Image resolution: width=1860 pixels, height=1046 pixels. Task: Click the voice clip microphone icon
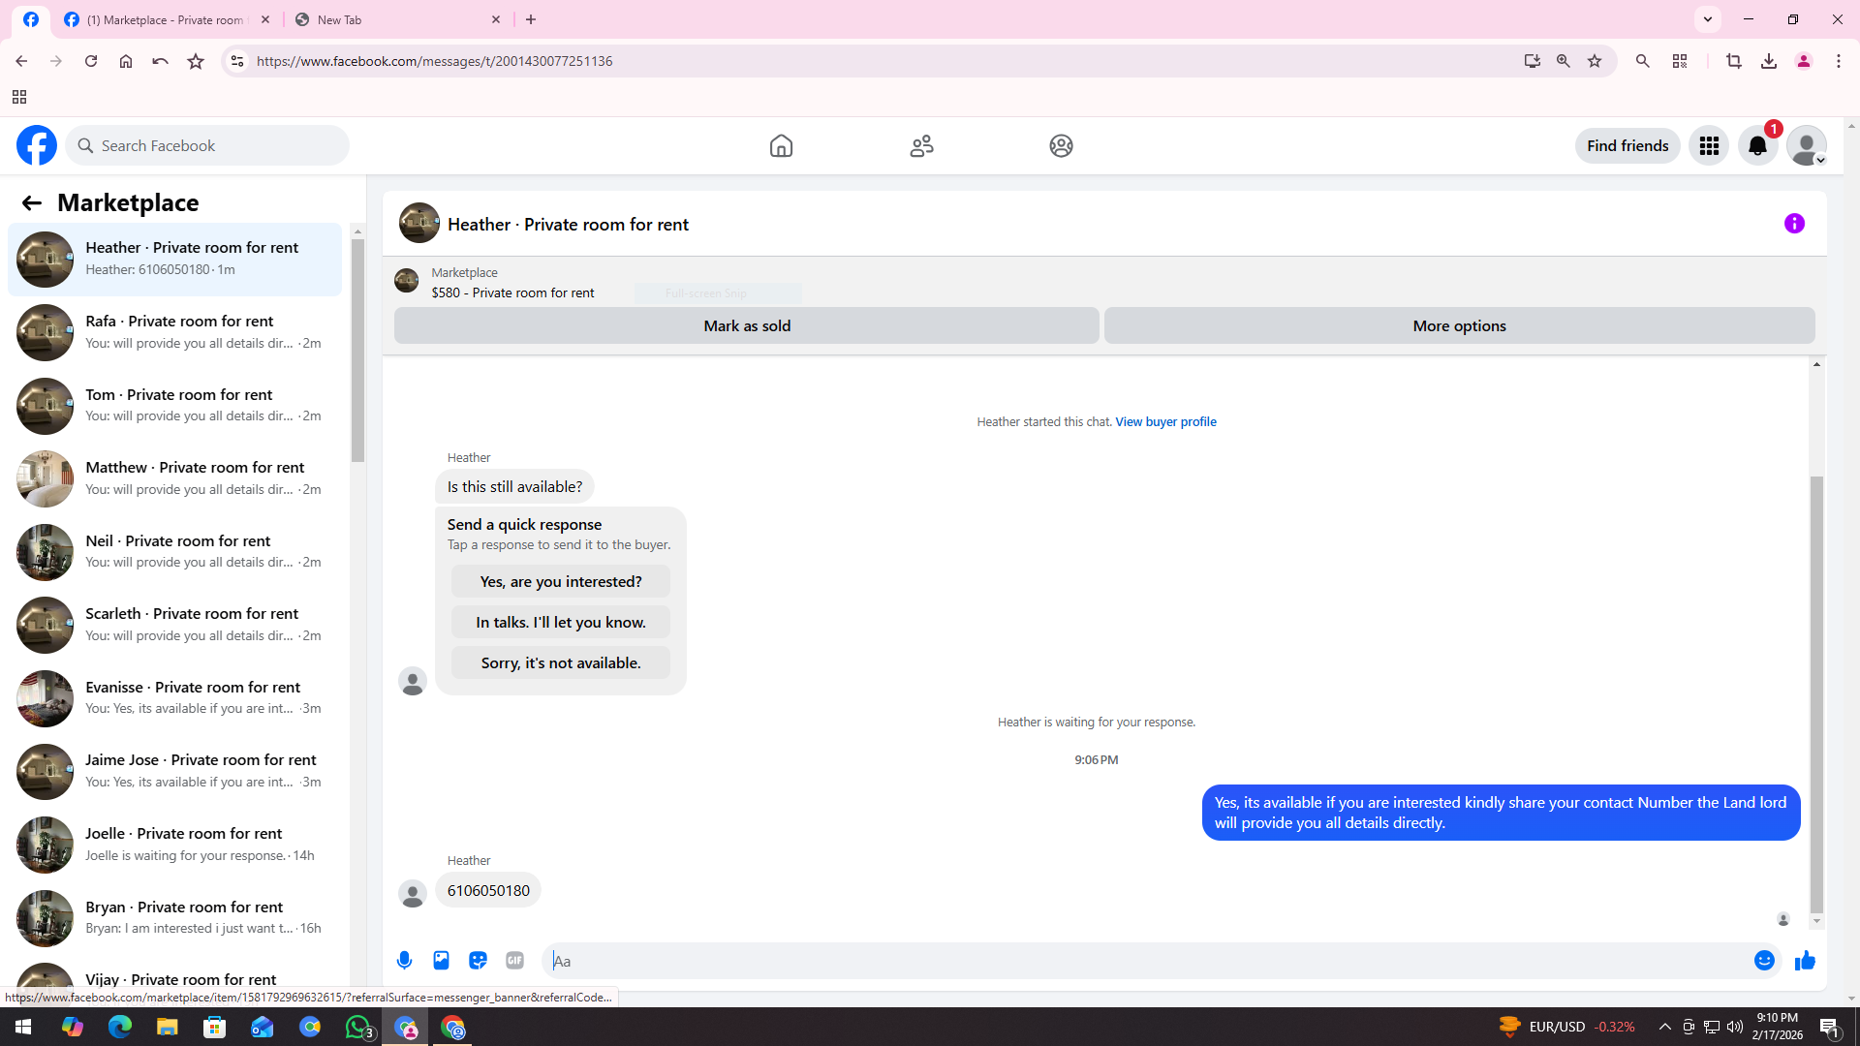(x=404, y=960)
